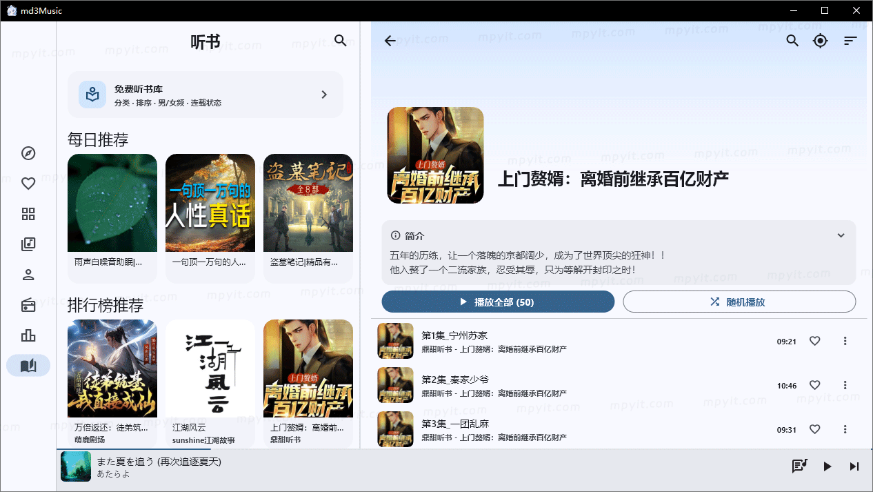The height and width of the screenshot is (492, 873).
Task: Click artist name あたらよ in player bar
Action: (x=114, y=474)
